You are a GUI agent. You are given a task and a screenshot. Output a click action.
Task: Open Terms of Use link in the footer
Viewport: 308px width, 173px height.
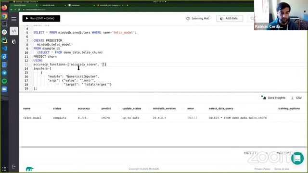click(x=282, y=169)
